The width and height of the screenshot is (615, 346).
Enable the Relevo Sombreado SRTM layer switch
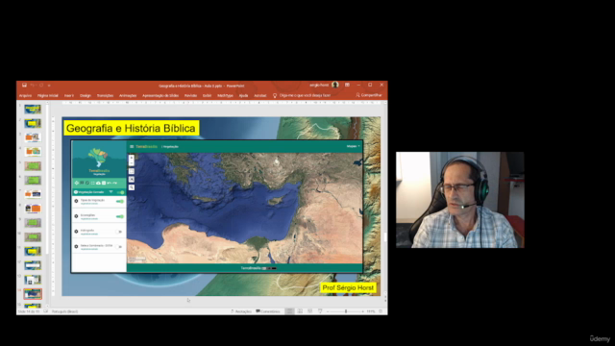pyautogui.click(x=119, y=247)
